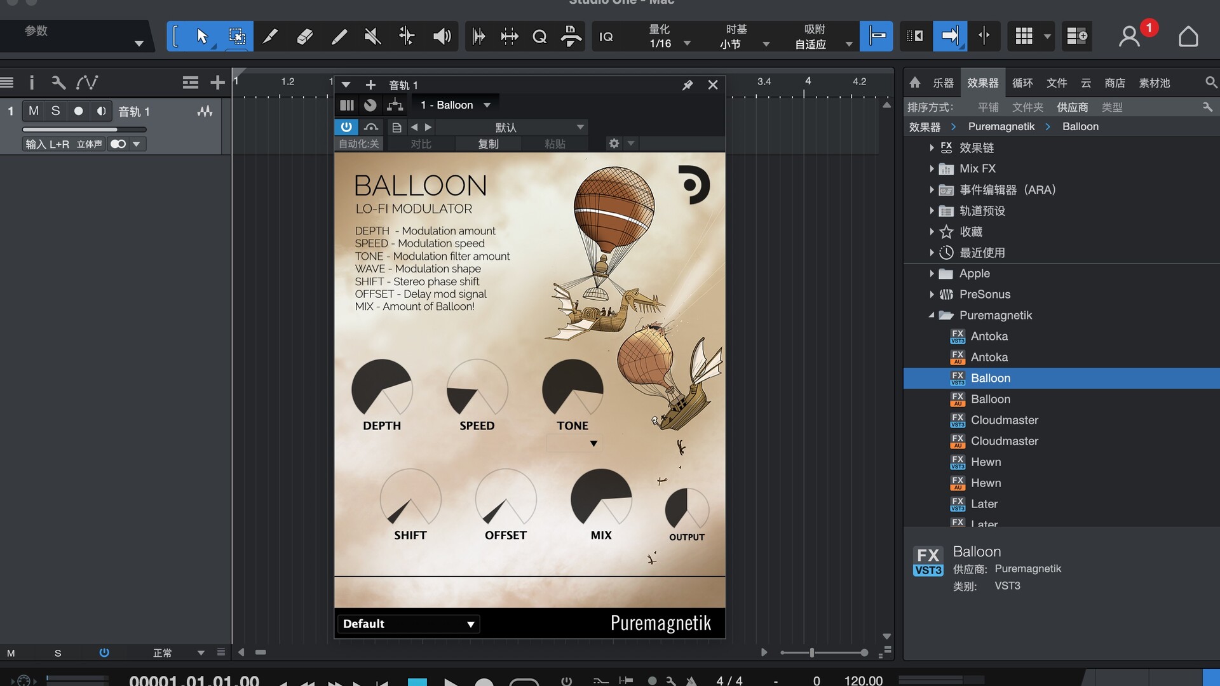Switch to 云 tab in browser
1220x686 pixels.
click(x=1086, y=83)
